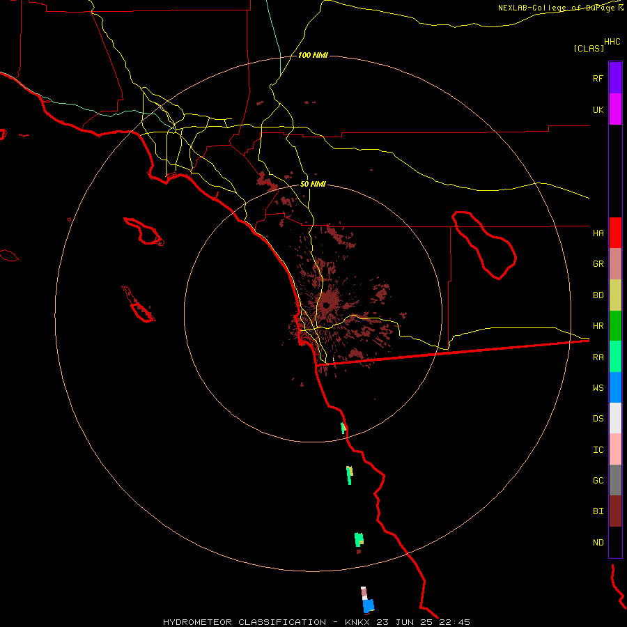Viewport: 627px width, 627px height.
Task: Click the 'DS' legend label
Action: [598, 419]
